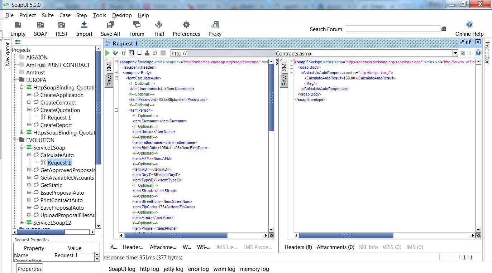Image resolution: width=492 pixels, height=273 pixels.
Task: Open the Desktop menu
Action: pyautogui.click(x=122, y=15)
